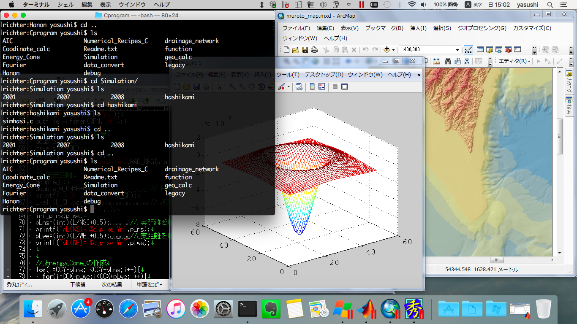Screen dimensions: 577x324
Task: Open ArcMap's カスタマイズ(C) menu
Action: click(532, 28)
